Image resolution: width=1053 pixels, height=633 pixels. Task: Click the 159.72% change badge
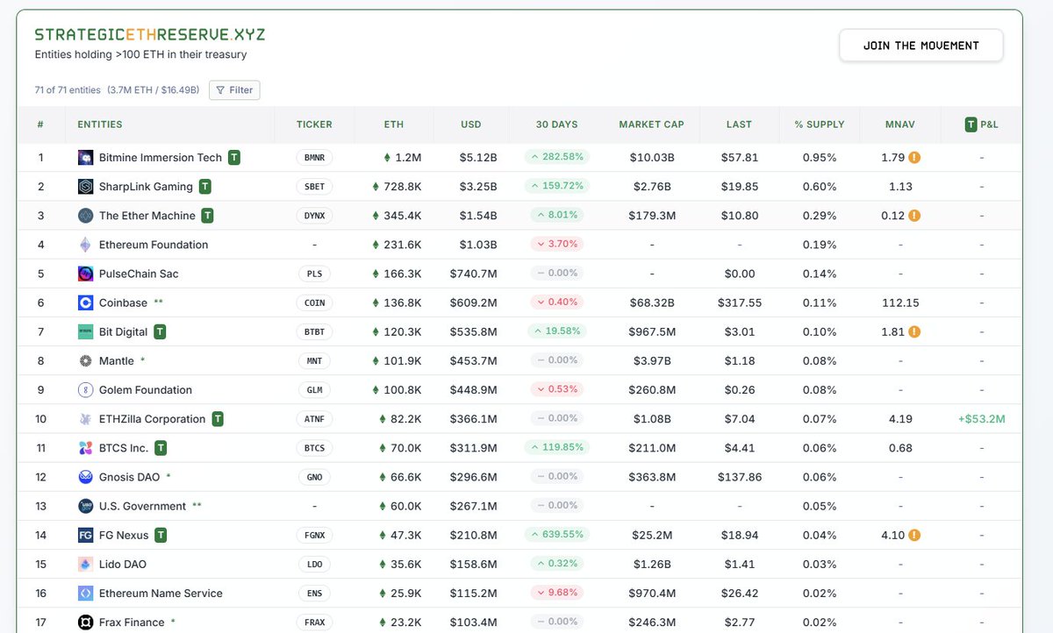(556, 186)
